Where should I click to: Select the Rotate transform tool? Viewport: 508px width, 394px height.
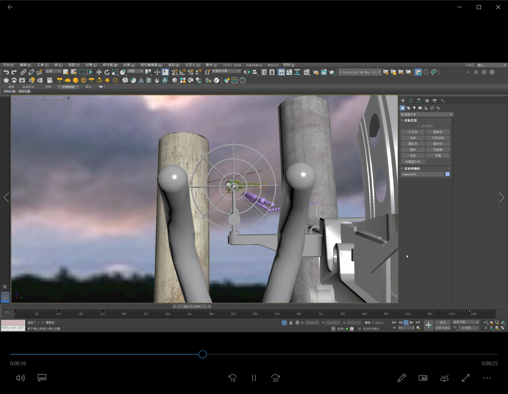107,72
